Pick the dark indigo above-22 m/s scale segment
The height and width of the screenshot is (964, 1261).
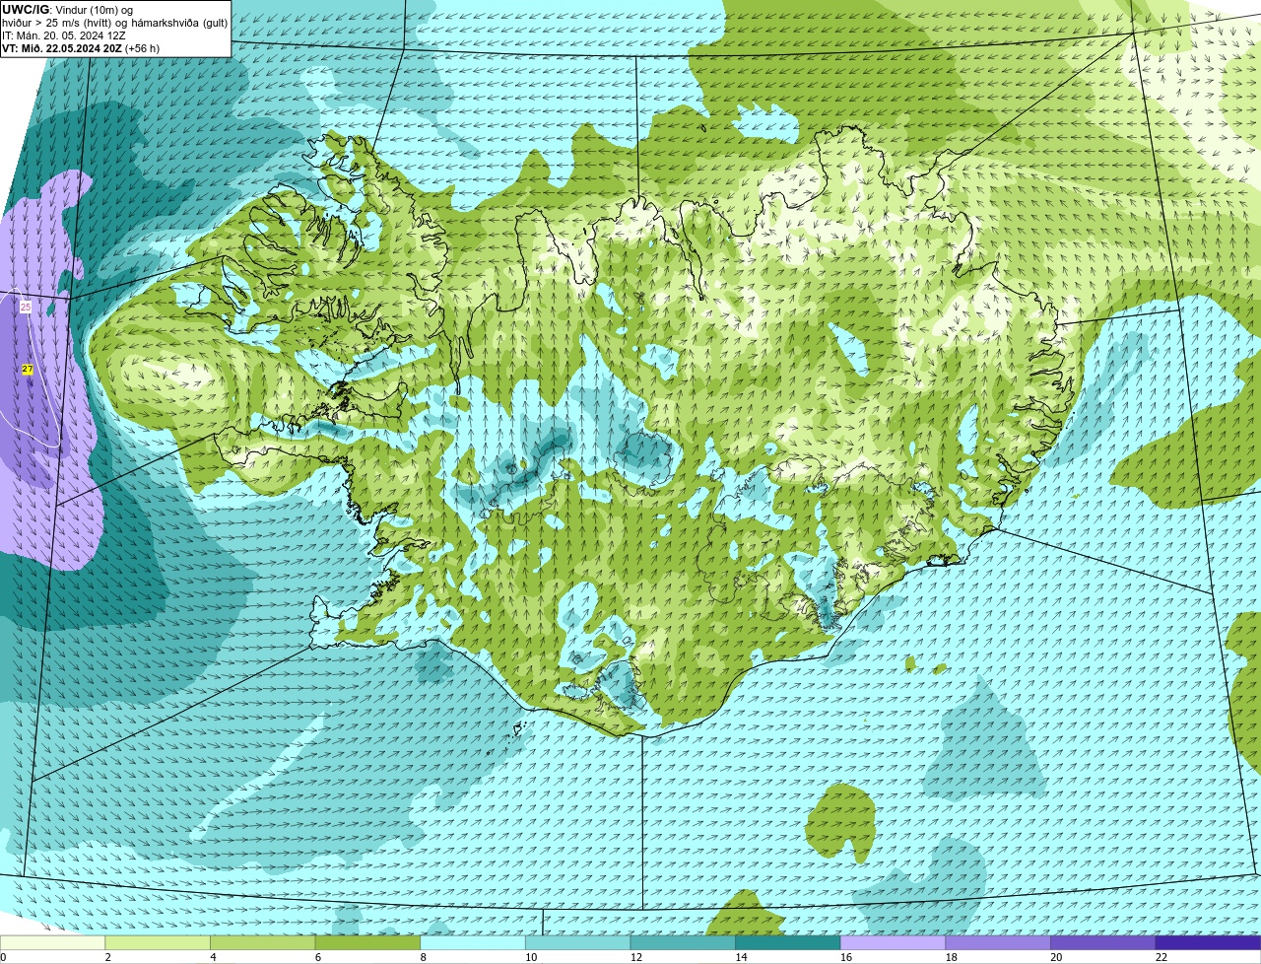1208,942
